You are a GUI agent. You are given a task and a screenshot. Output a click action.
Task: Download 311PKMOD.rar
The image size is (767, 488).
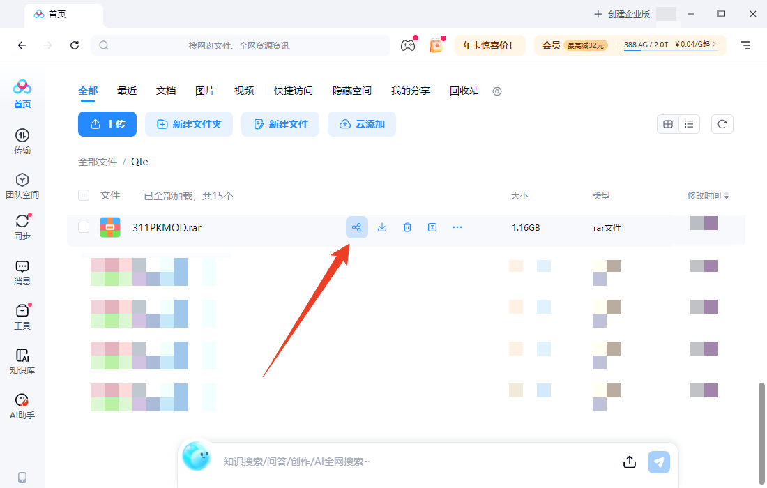pos(381,227)
